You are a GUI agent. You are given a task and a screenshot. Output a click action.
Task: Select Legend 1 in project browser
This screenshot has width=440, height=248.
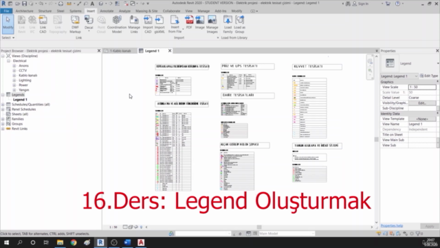pos(20,99)
